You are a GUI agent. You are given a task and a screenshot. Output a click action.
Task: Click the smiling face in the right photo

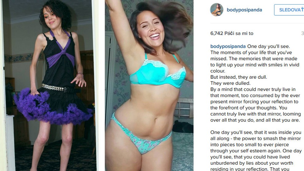point(150,27)
